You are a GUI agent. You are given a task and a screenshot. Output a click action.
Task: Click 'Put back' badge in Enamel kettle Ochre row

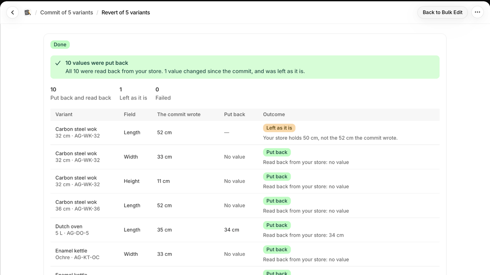pyautogui.click(x=277, y=249)
